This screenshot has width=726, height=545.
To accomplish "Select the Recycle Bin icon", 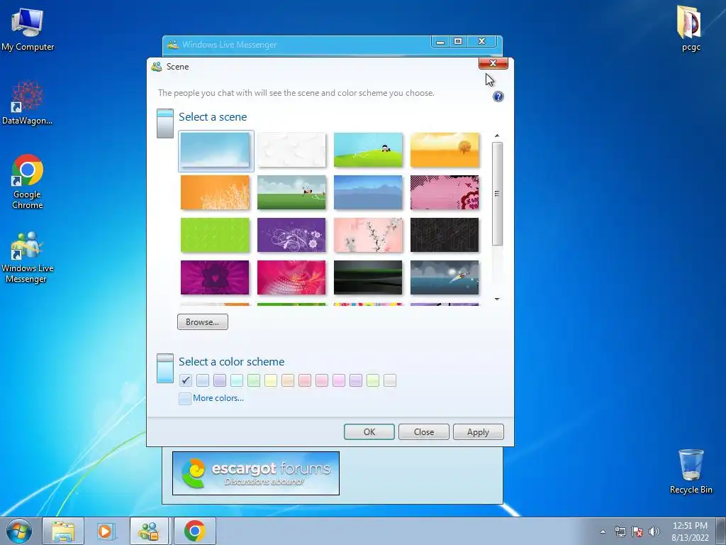I will [691, 471].
